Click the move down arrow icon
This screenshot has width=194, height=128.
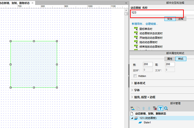click(149, 109)
